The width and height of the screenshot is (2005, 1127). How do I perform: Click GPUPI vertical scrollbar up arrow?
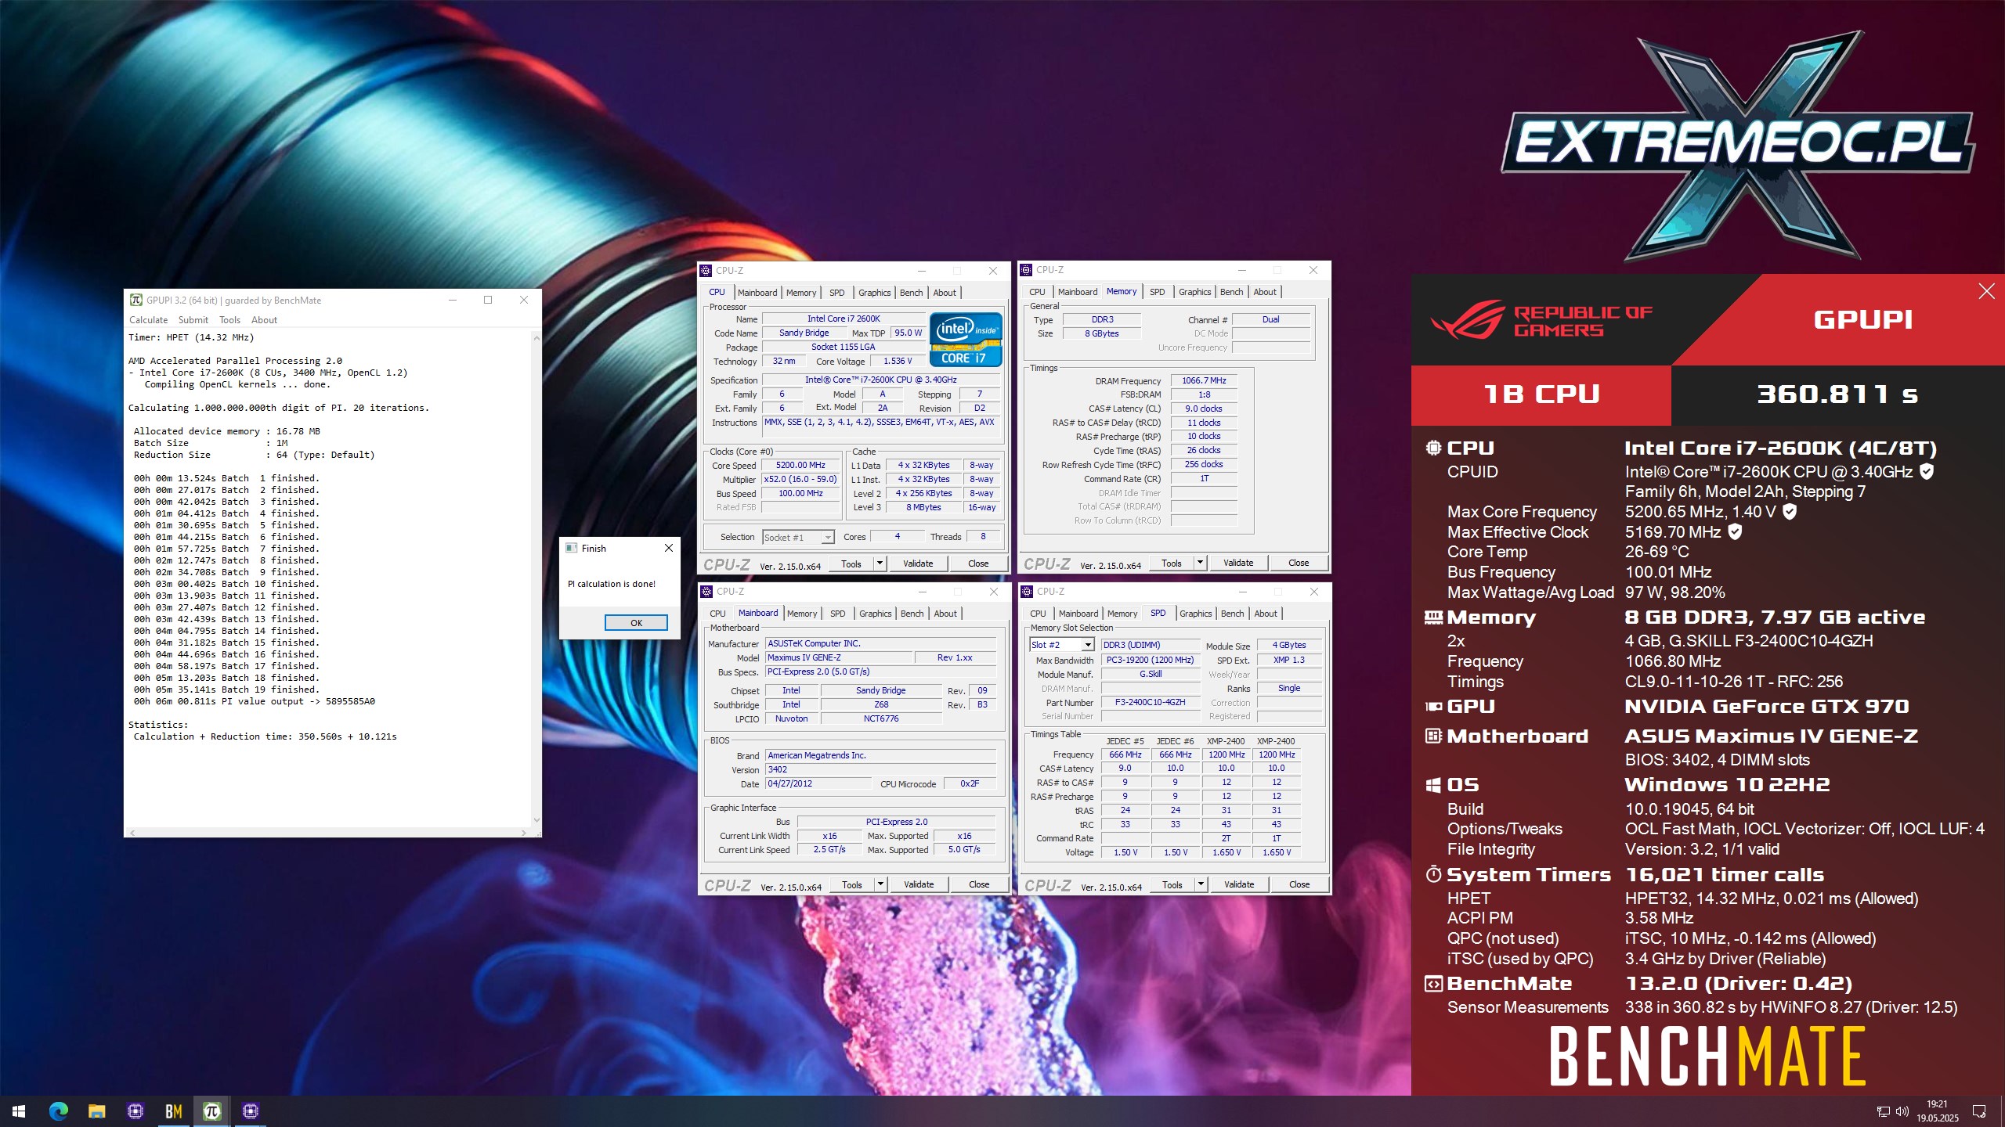click(536, 338)
